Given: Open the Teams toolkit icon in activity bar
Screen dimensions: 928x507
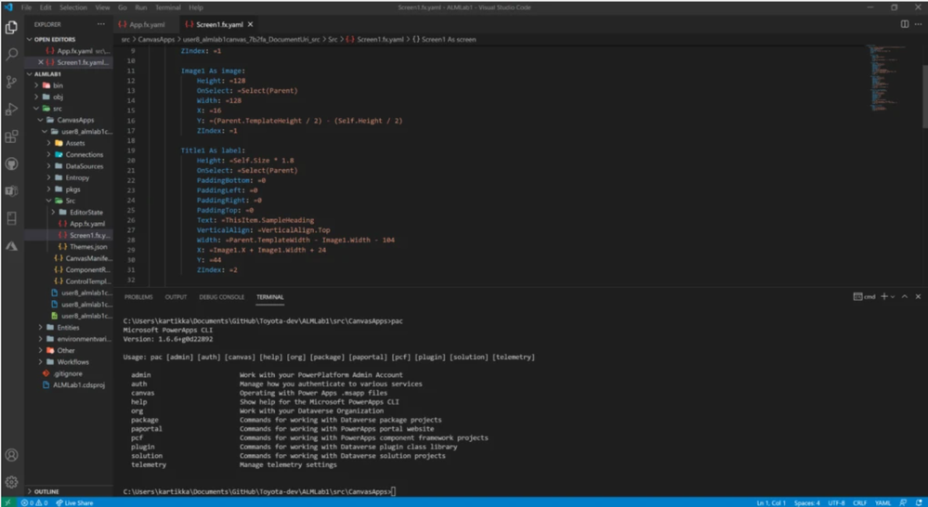Looking at the screenshot, I should click(x=11, y=191).
